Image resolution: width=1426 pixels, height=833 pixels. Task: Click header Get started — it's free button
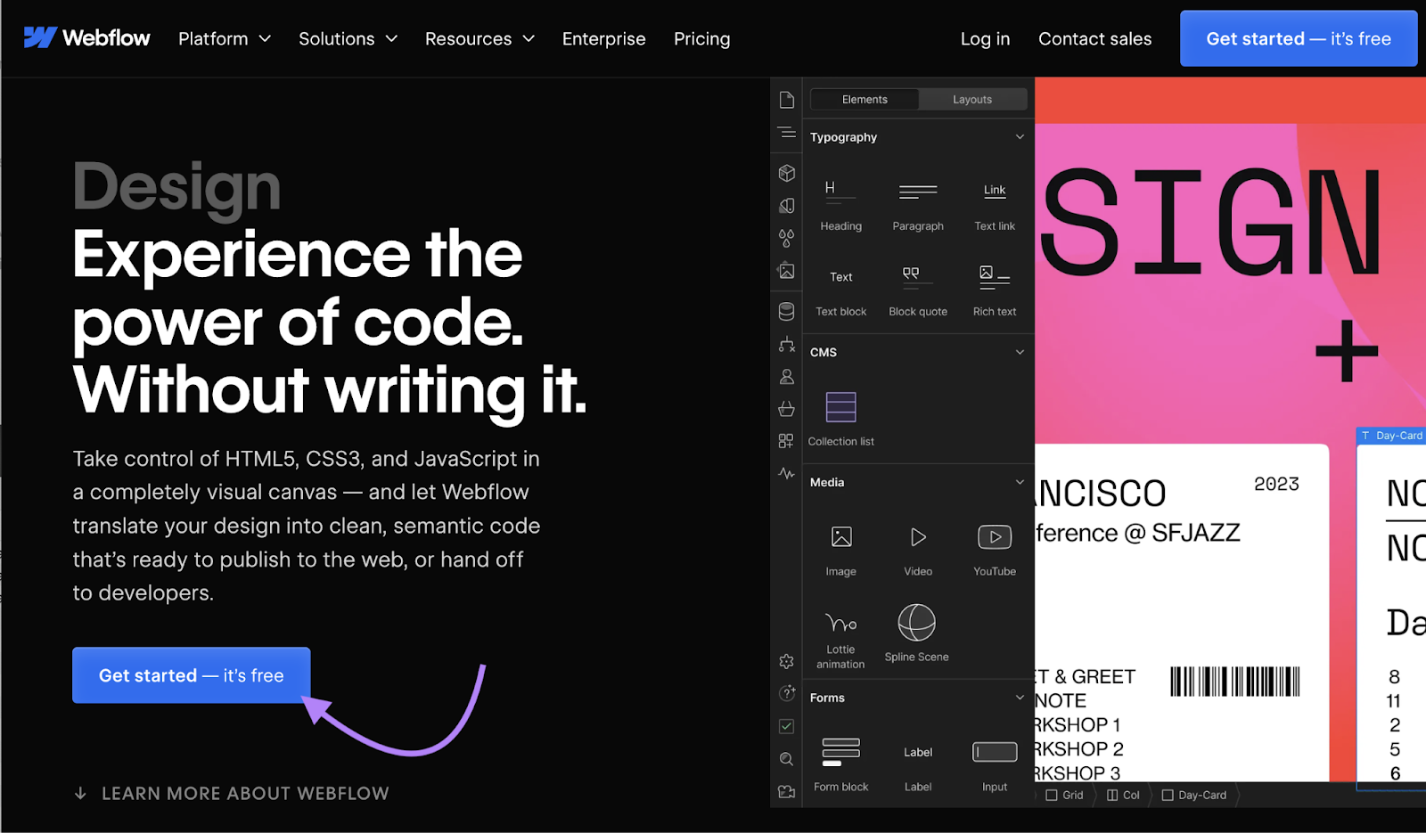pyautogui.click(x=1299, y=38)
